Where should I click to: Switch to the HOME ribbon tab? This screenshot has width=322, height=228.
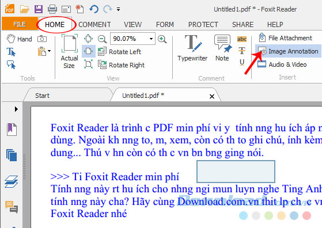55,24
